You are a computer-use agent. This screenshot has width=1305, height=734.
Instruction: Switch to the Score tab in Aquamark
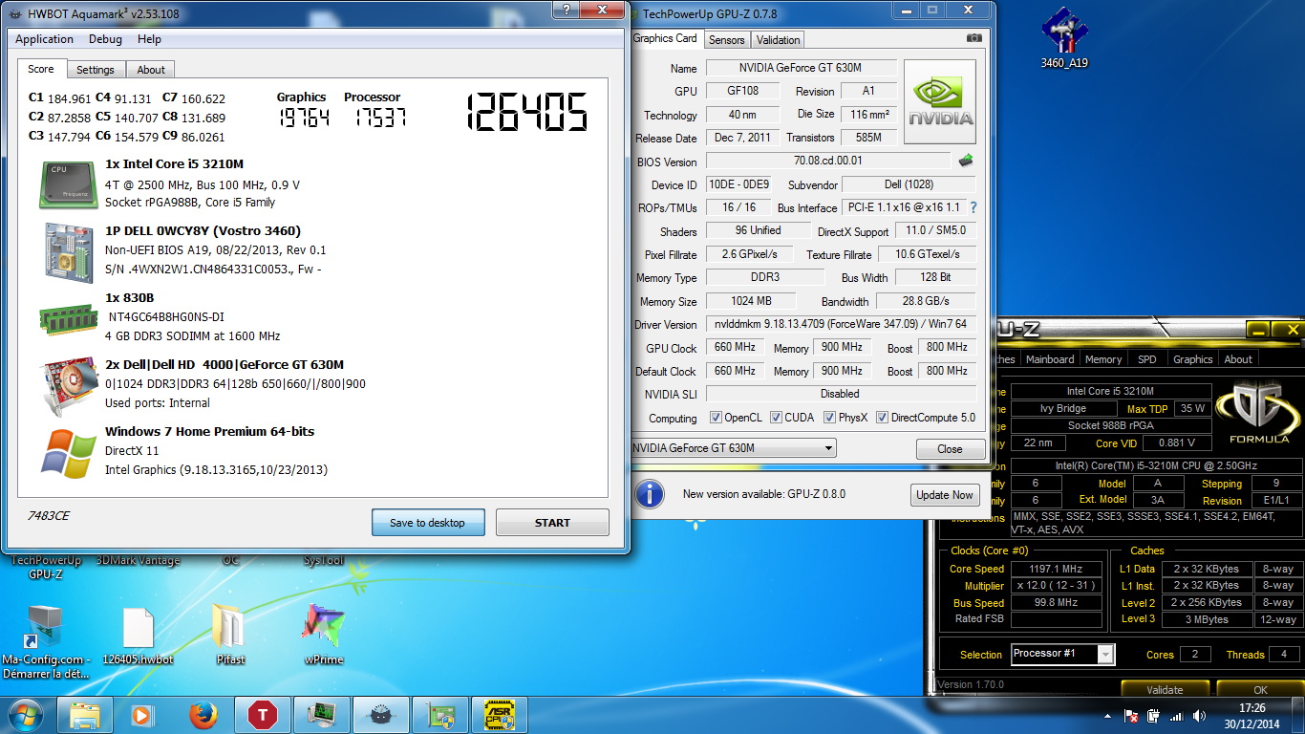tap(41, 69)
